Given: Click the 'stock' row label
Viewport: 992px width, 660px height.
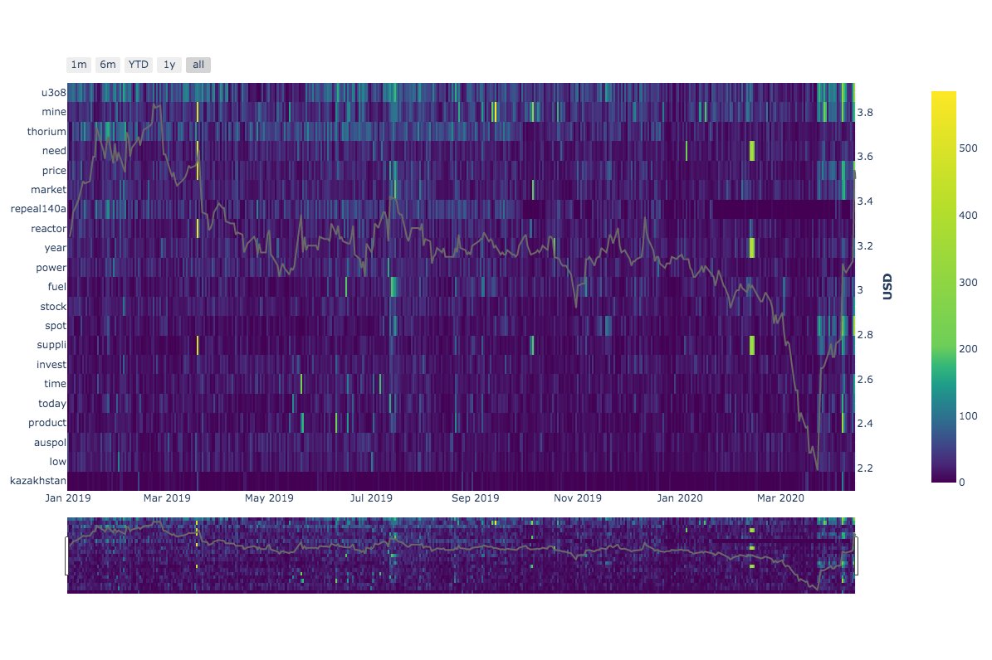Looking at the screenshot, I should (53, 307).
